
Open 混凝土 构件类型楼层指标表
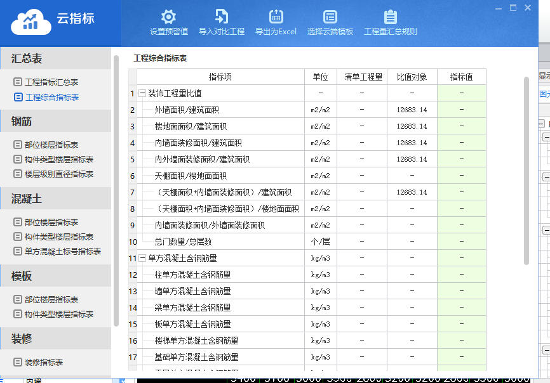[x=59, y=237]
